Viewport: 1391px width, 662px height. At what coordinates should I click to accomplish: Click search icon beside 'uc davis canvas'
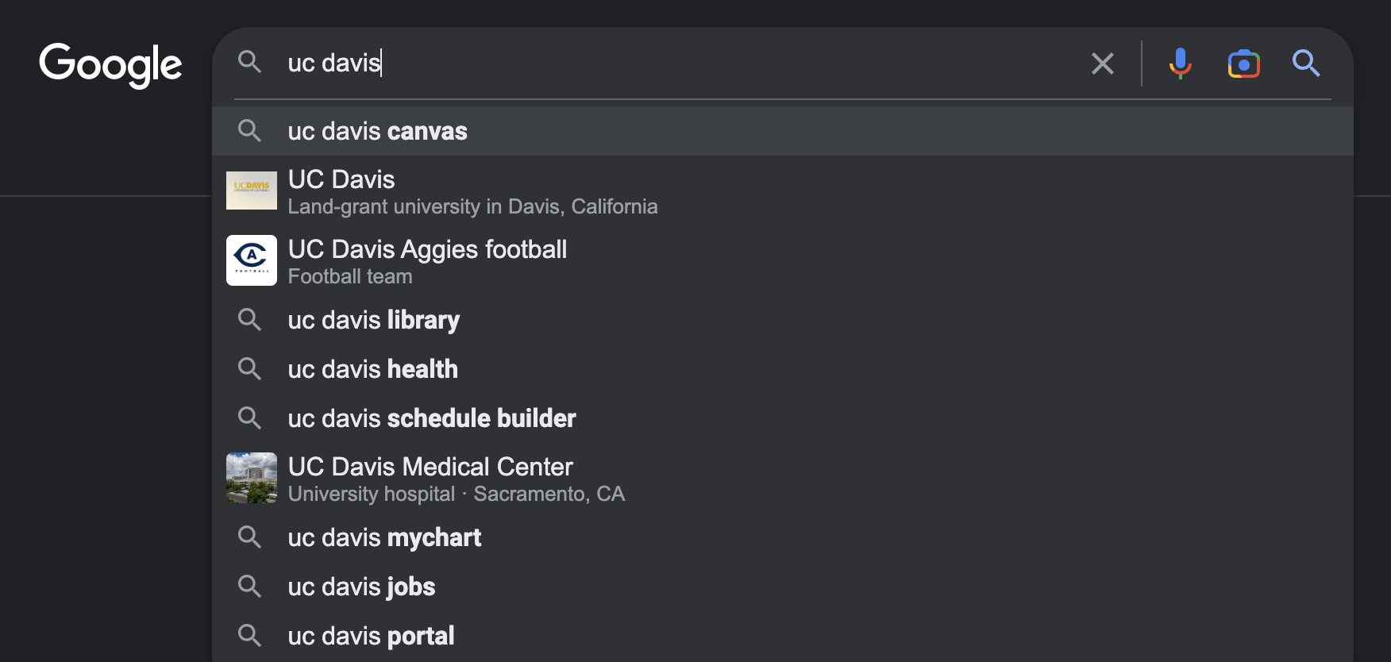click(250, 130)
